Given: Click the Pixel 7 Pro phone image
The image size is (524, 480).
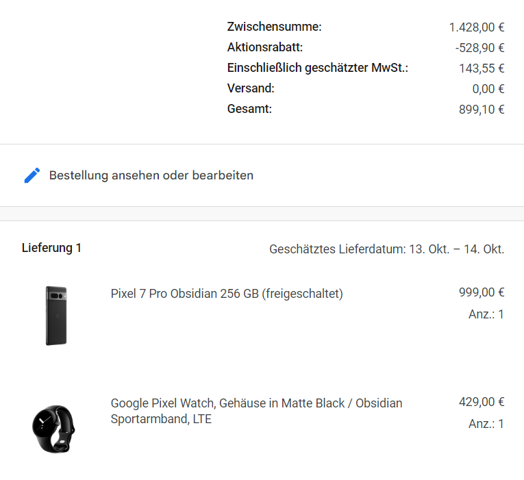Looking at the screenshot, I should pyautogui.click(x=57, y=315).
